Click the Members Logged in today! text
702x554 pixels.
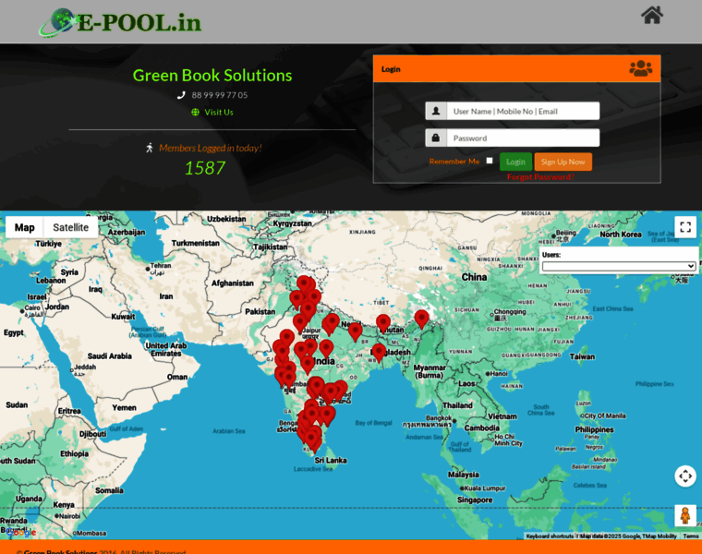point(211,148)
